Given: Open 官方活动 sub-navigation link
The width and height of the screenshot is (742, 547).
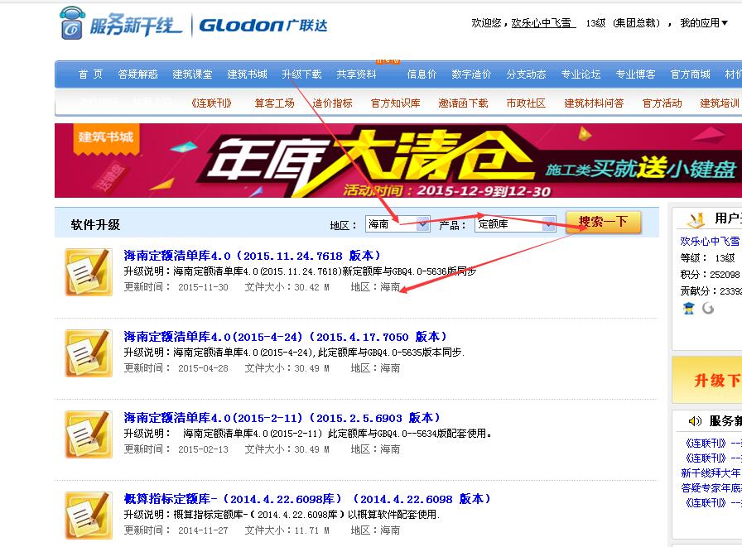Looking at the screenshot, I should (x=662, y=103).
